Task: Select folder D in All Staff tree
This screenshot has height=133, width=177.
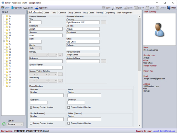Action: (8, 24)
